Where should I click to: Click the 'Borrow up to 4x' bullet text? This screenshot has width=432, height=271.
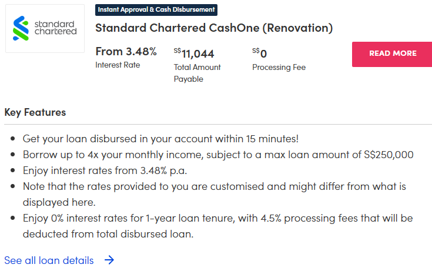click(x=217, y=155)
